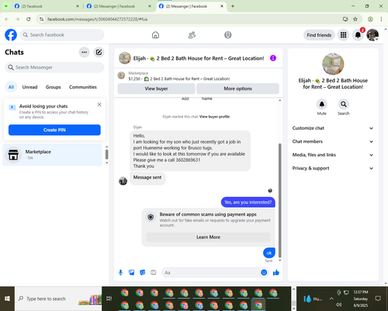Open Elijah listing avatar in right panel

point(333,64)
